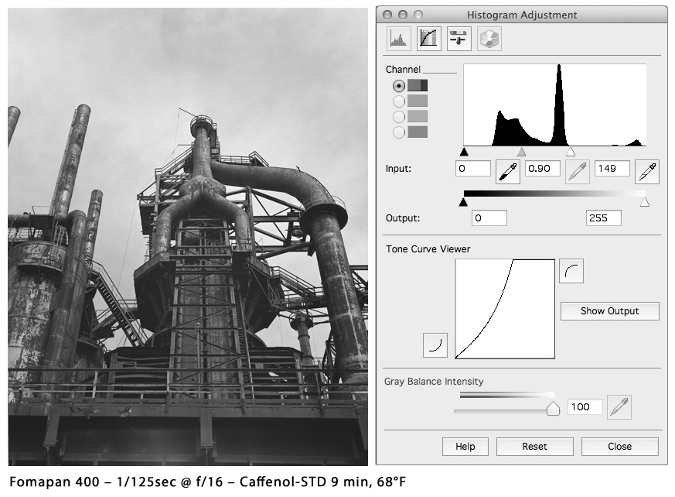Image resolution: width=675 pixels, height=497 pixels.
Task: Pick the white point eyedropper
Action: click(646, 171)
